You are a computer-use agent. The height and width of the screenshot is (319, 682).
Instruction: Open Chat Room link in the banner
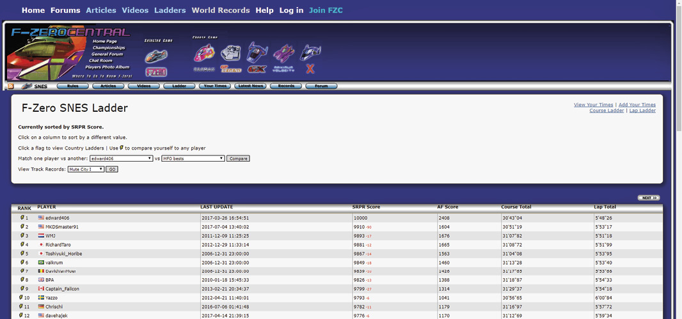[101, 61]
